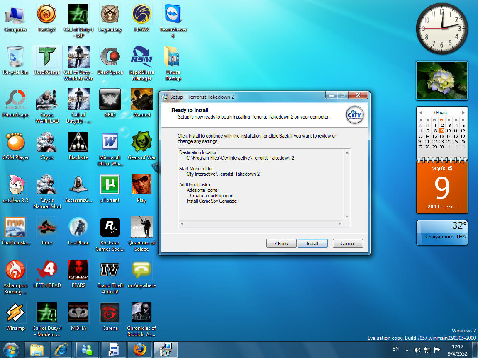The width and height of the screenshot is (478, 358).
Task: Click the flower slideshow gadget picture
Action: pyautogui.click(x=442, y=81)
